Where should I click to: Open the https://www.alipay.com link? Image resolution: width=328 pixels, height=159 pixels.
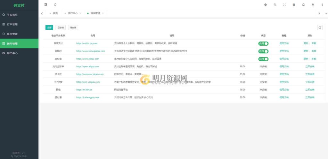point(88,59)
